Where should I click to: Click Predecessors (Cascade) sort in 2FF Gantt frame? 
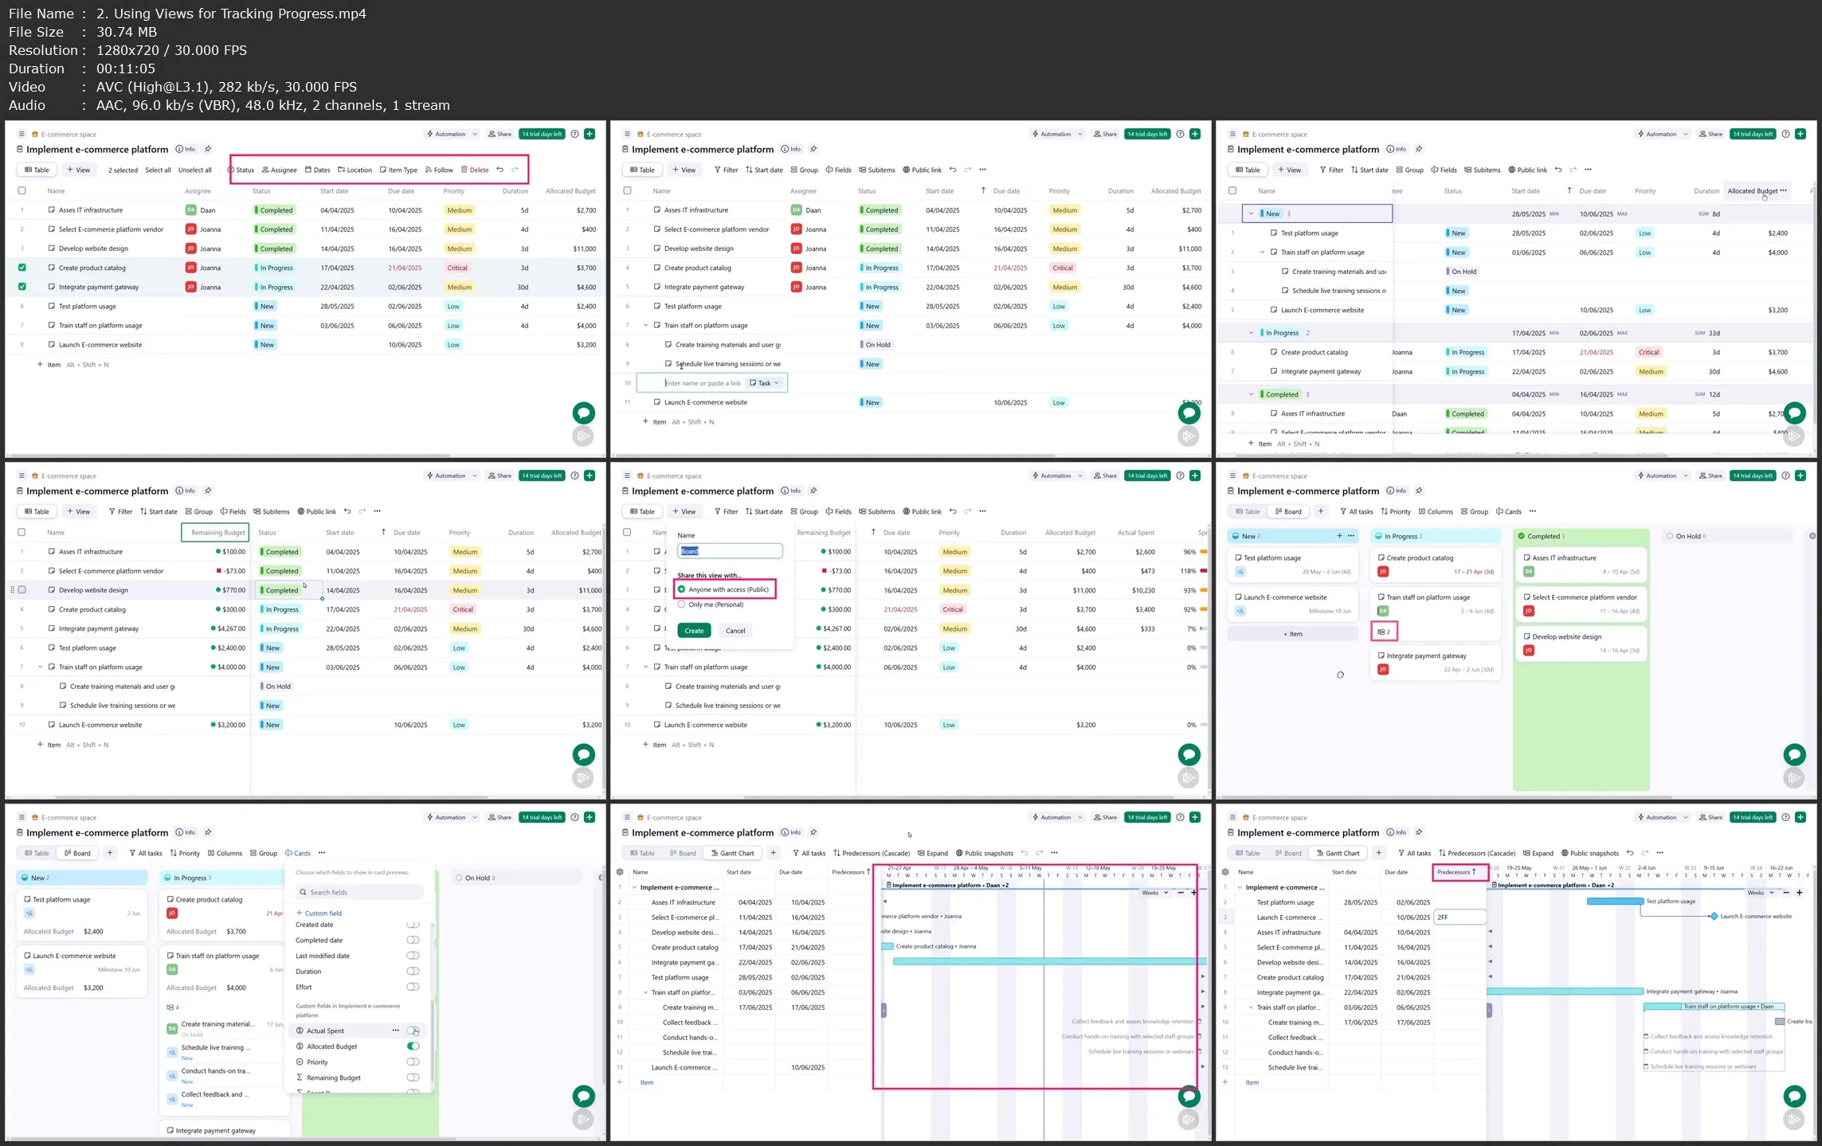pyautogui.click(x=1476, y=853)
